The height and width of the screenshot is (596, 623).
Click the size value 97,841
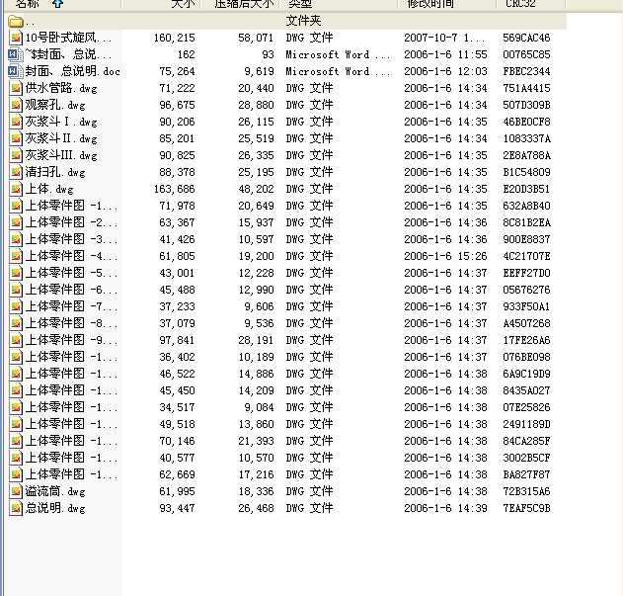177,340
